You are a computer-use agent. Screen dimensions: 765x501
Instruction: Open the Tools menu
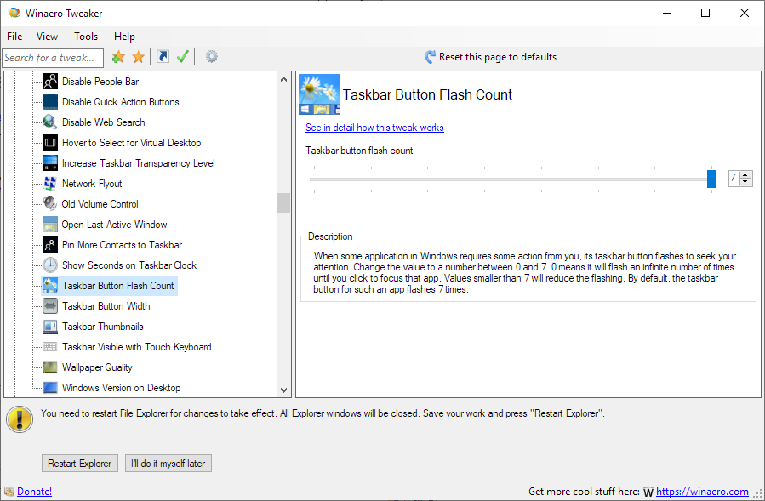(x=86, y=37)
